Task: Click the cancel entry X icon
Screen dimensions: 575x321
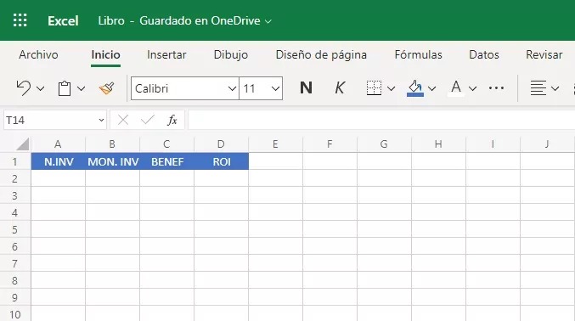Action: click(123, 120)
